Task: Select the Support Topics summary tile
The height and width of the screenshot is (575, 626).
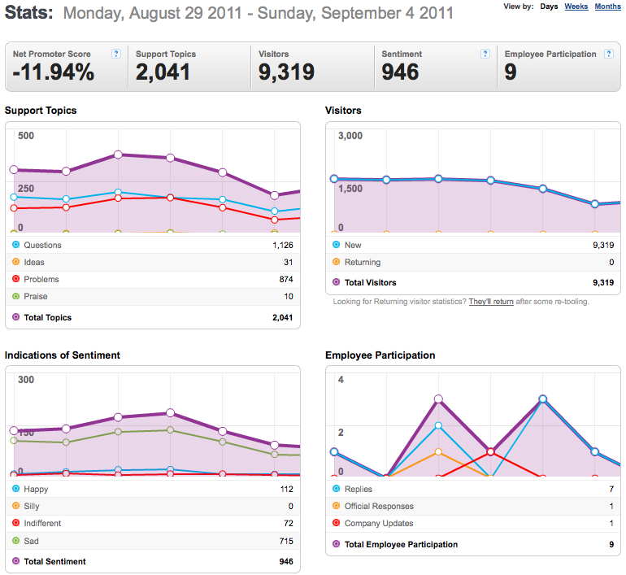Action: 189,67
